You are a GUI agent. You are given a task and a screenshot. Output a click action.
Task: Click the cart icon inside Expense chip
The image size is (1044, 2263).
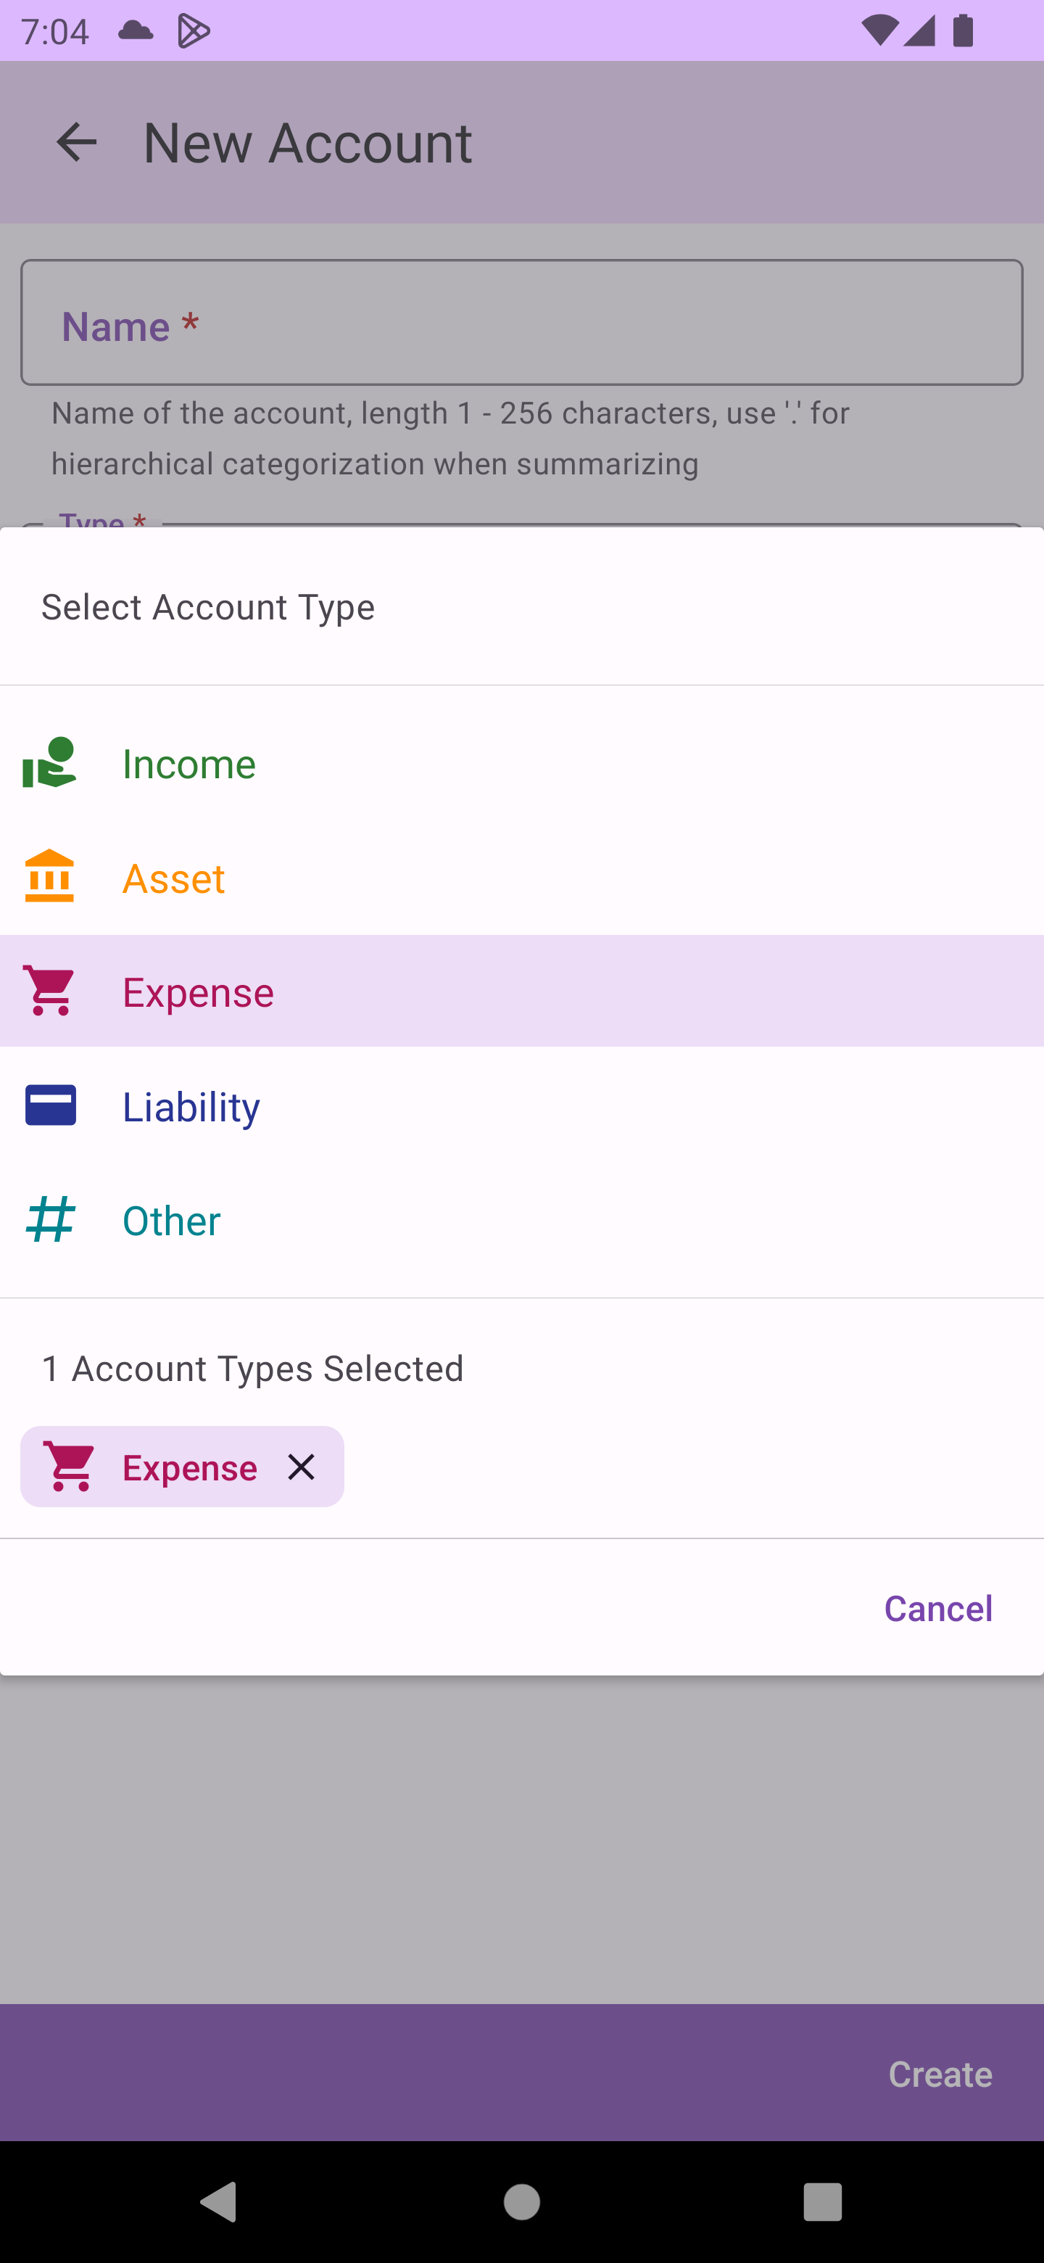(x=70, y=1467)
